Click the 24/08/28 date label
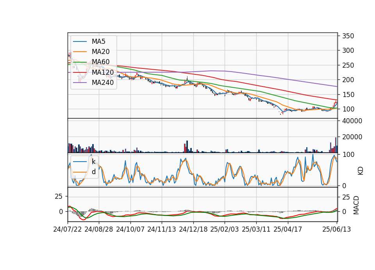The image size is (375, 270). tap(99, 229)
